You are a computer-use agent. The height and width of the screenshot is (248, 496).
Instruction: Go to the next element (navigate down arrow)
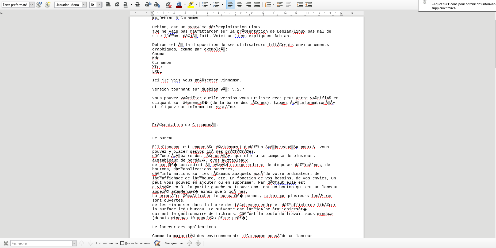tap(198, 243)
